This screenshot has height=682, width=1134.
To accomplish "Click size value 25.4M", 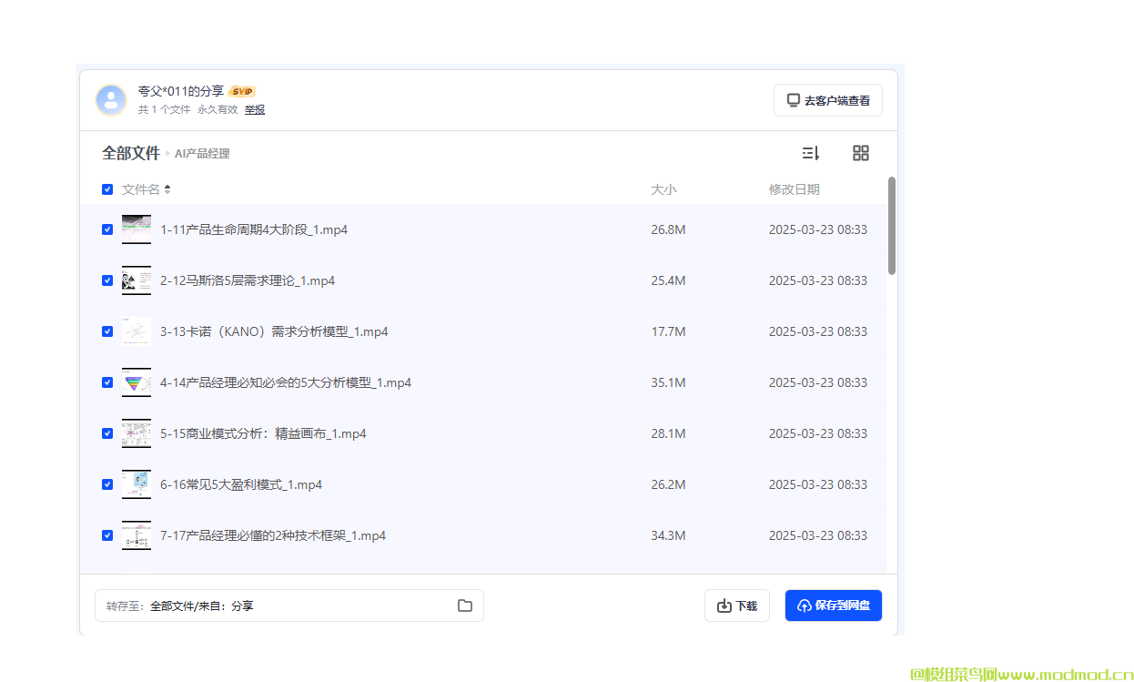I will [x=668, y=280].
